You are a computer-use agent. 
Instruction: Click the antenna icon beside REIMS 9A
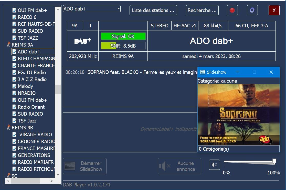click(x=8, y=45)
